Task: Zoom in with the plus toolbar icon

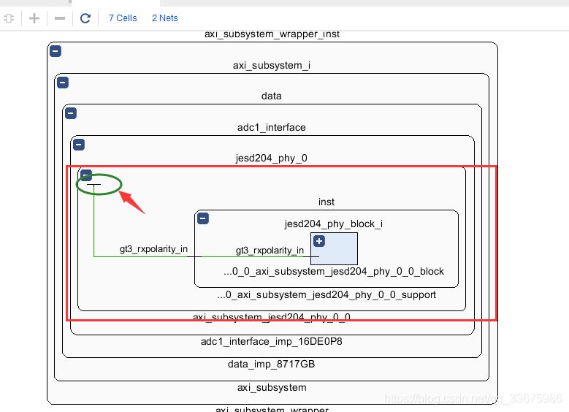Action: [34, 18]
